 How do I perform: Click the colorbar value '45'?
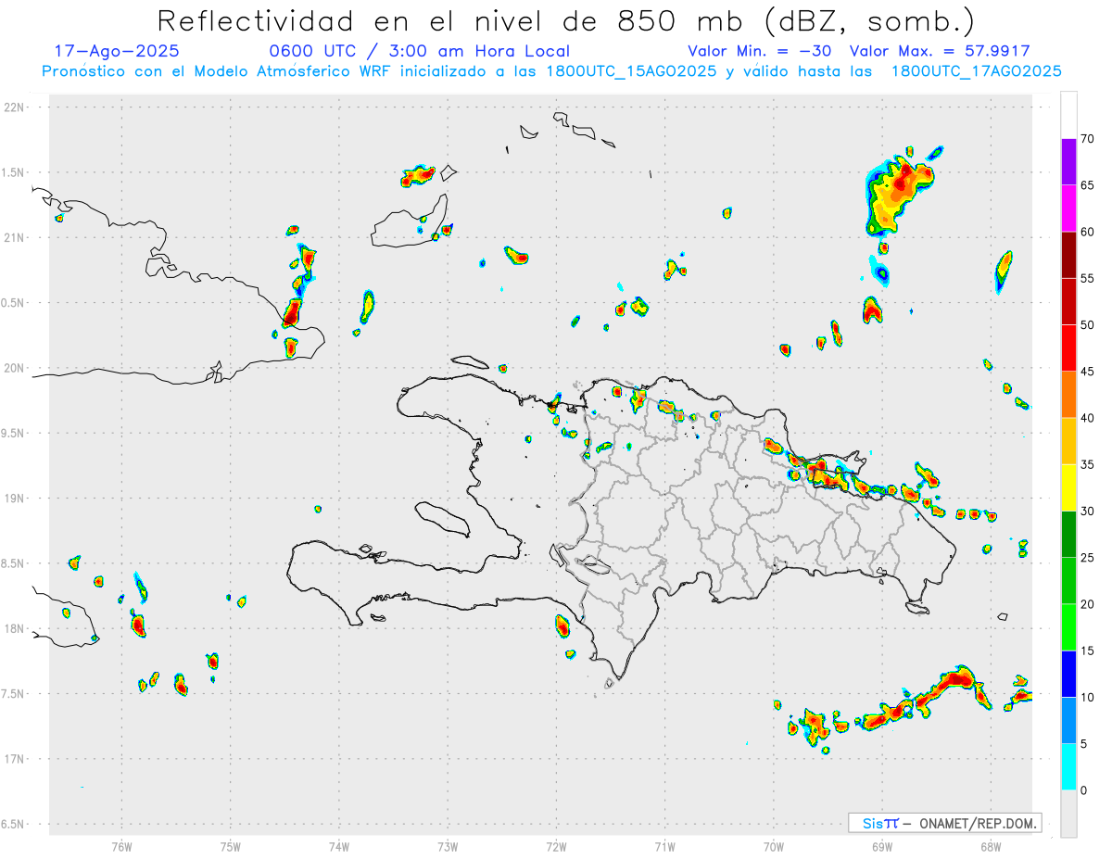[1087, 372]
